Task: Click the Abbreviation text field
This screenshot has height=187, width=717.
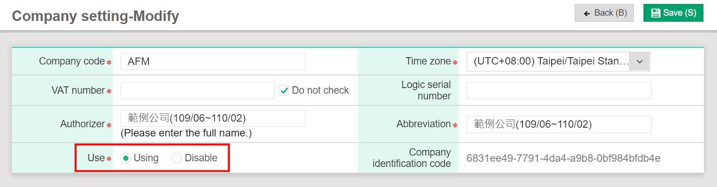Action: 558,124
